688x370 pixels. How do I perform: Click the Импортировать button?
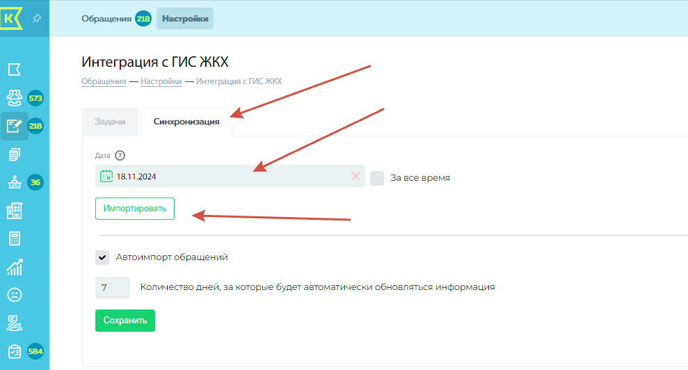click(135, 209)
